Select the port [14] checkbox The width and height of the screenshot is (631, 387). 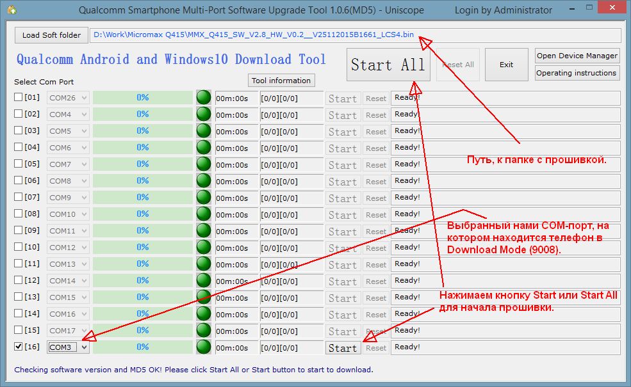tap(18, 313)
